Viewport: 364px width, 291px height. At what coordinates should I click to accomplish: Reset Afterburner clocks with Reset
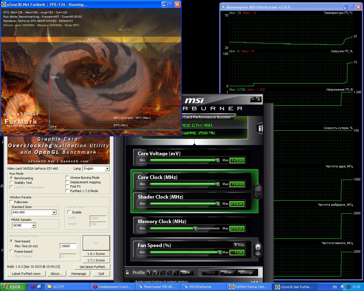coord(228,272)
